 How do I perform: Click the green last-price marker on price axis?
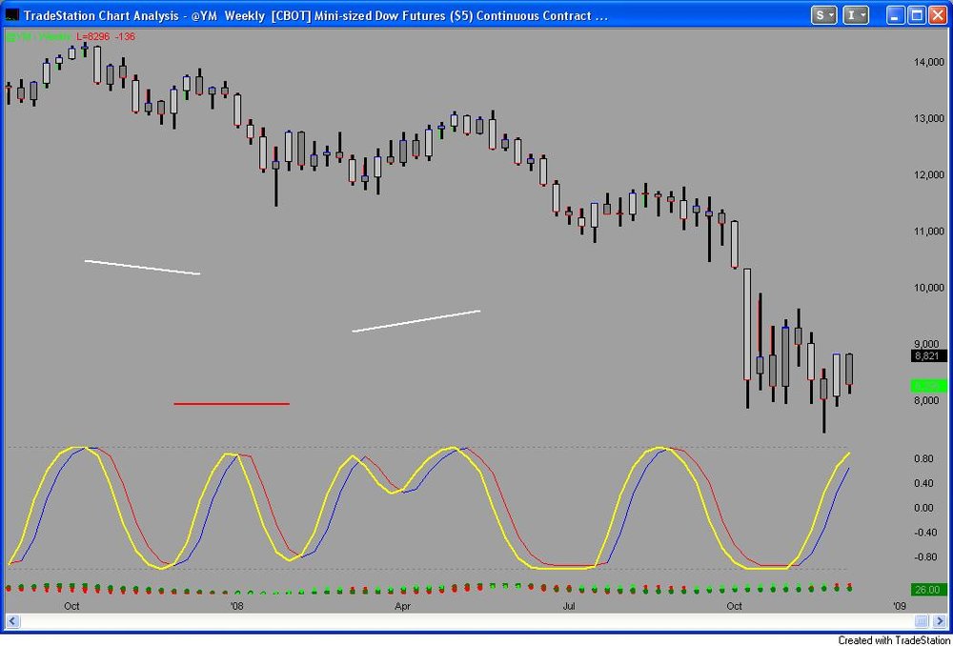928,385
